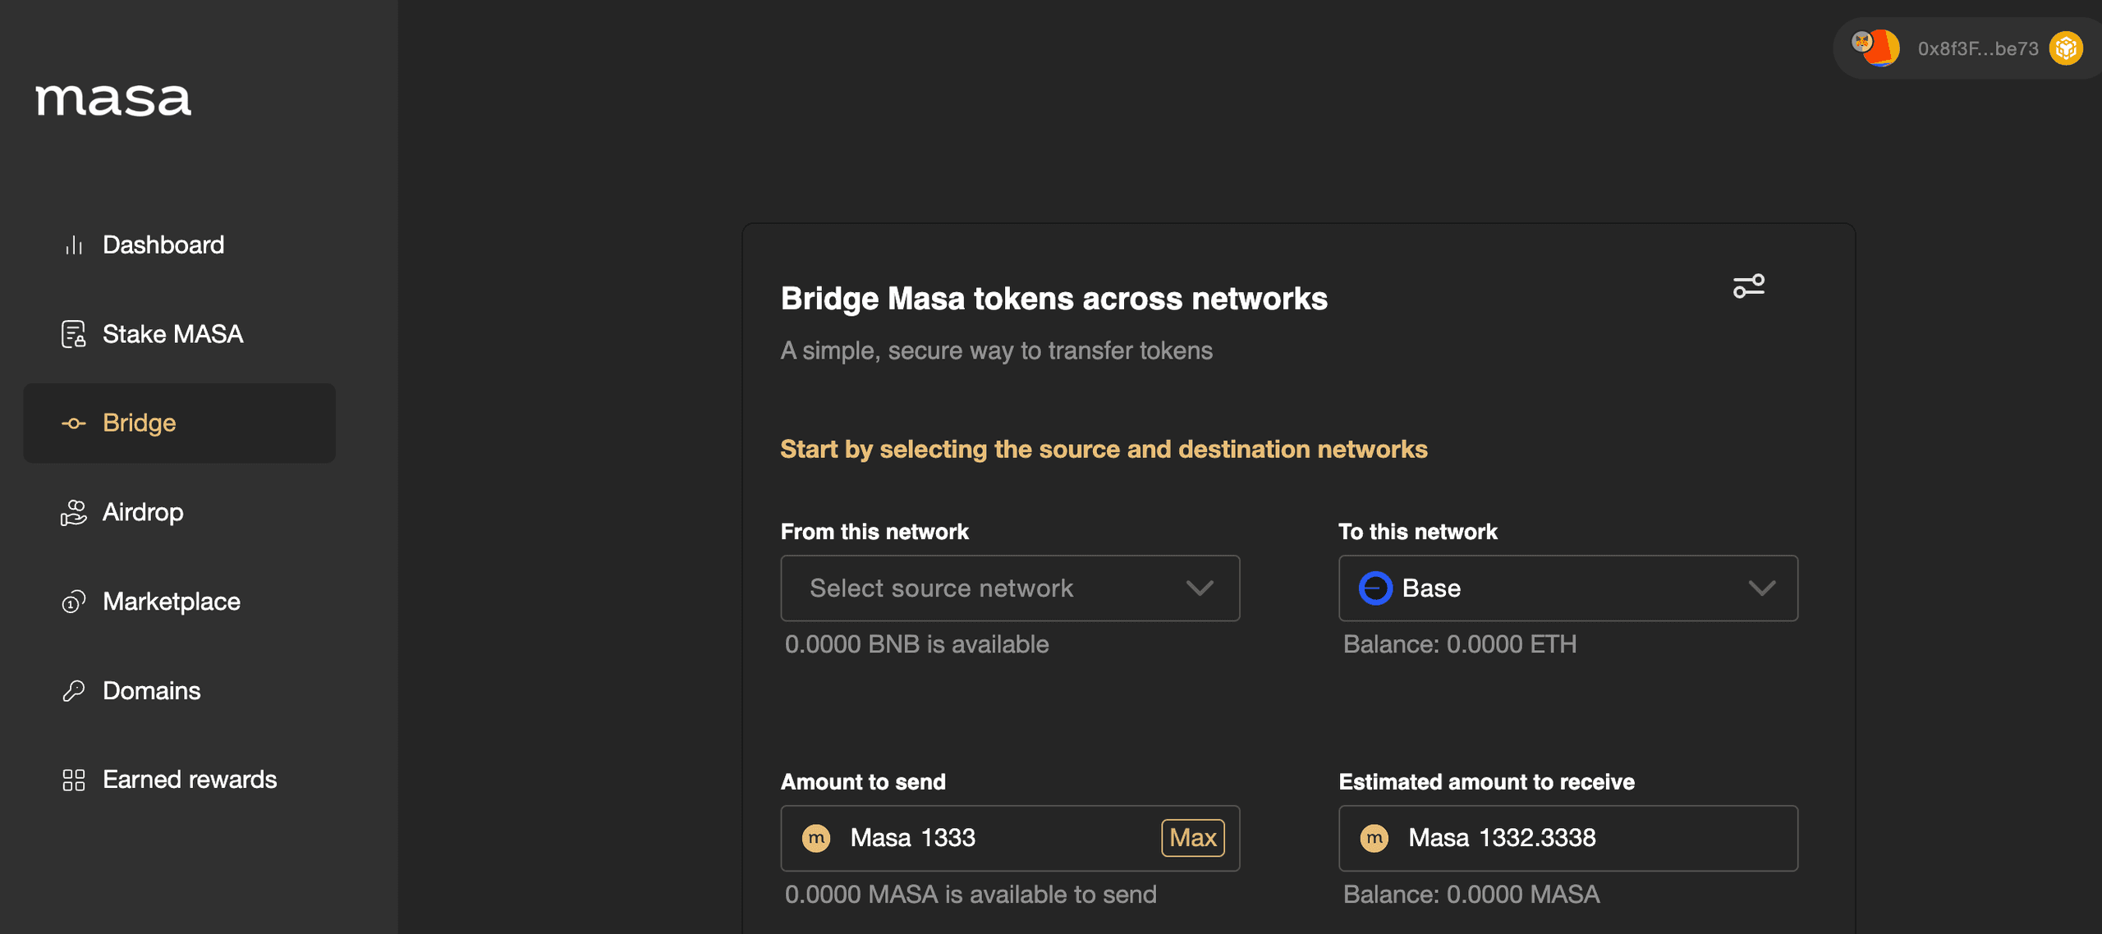Click the Airdrop hand icon
The height and width of the screenshot is (934, 2102).
pyautogui.click(x=74, y=512)
